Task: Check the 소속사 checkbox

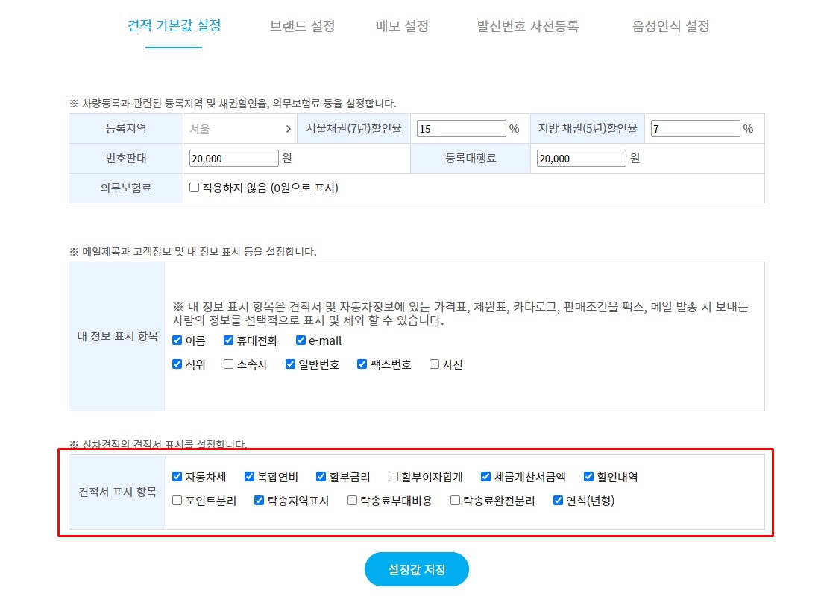Action: click(228, 364)
